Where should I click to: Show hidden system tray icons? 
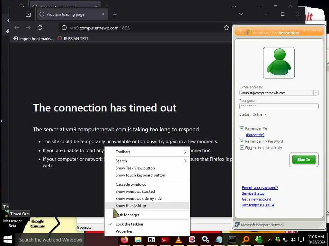(270, 240)
